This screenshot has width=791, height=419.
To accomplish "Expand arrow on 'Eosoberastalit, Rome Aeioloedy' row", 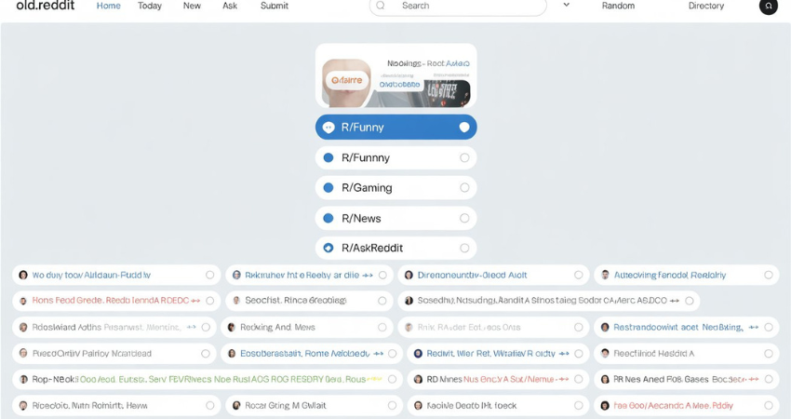I will tap(379, 354).
